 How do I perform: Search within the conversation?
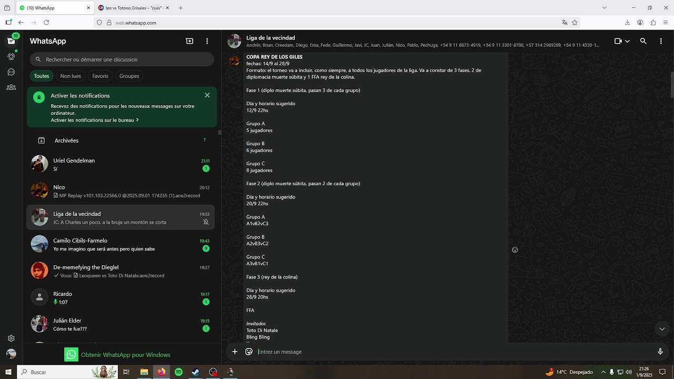643,41
